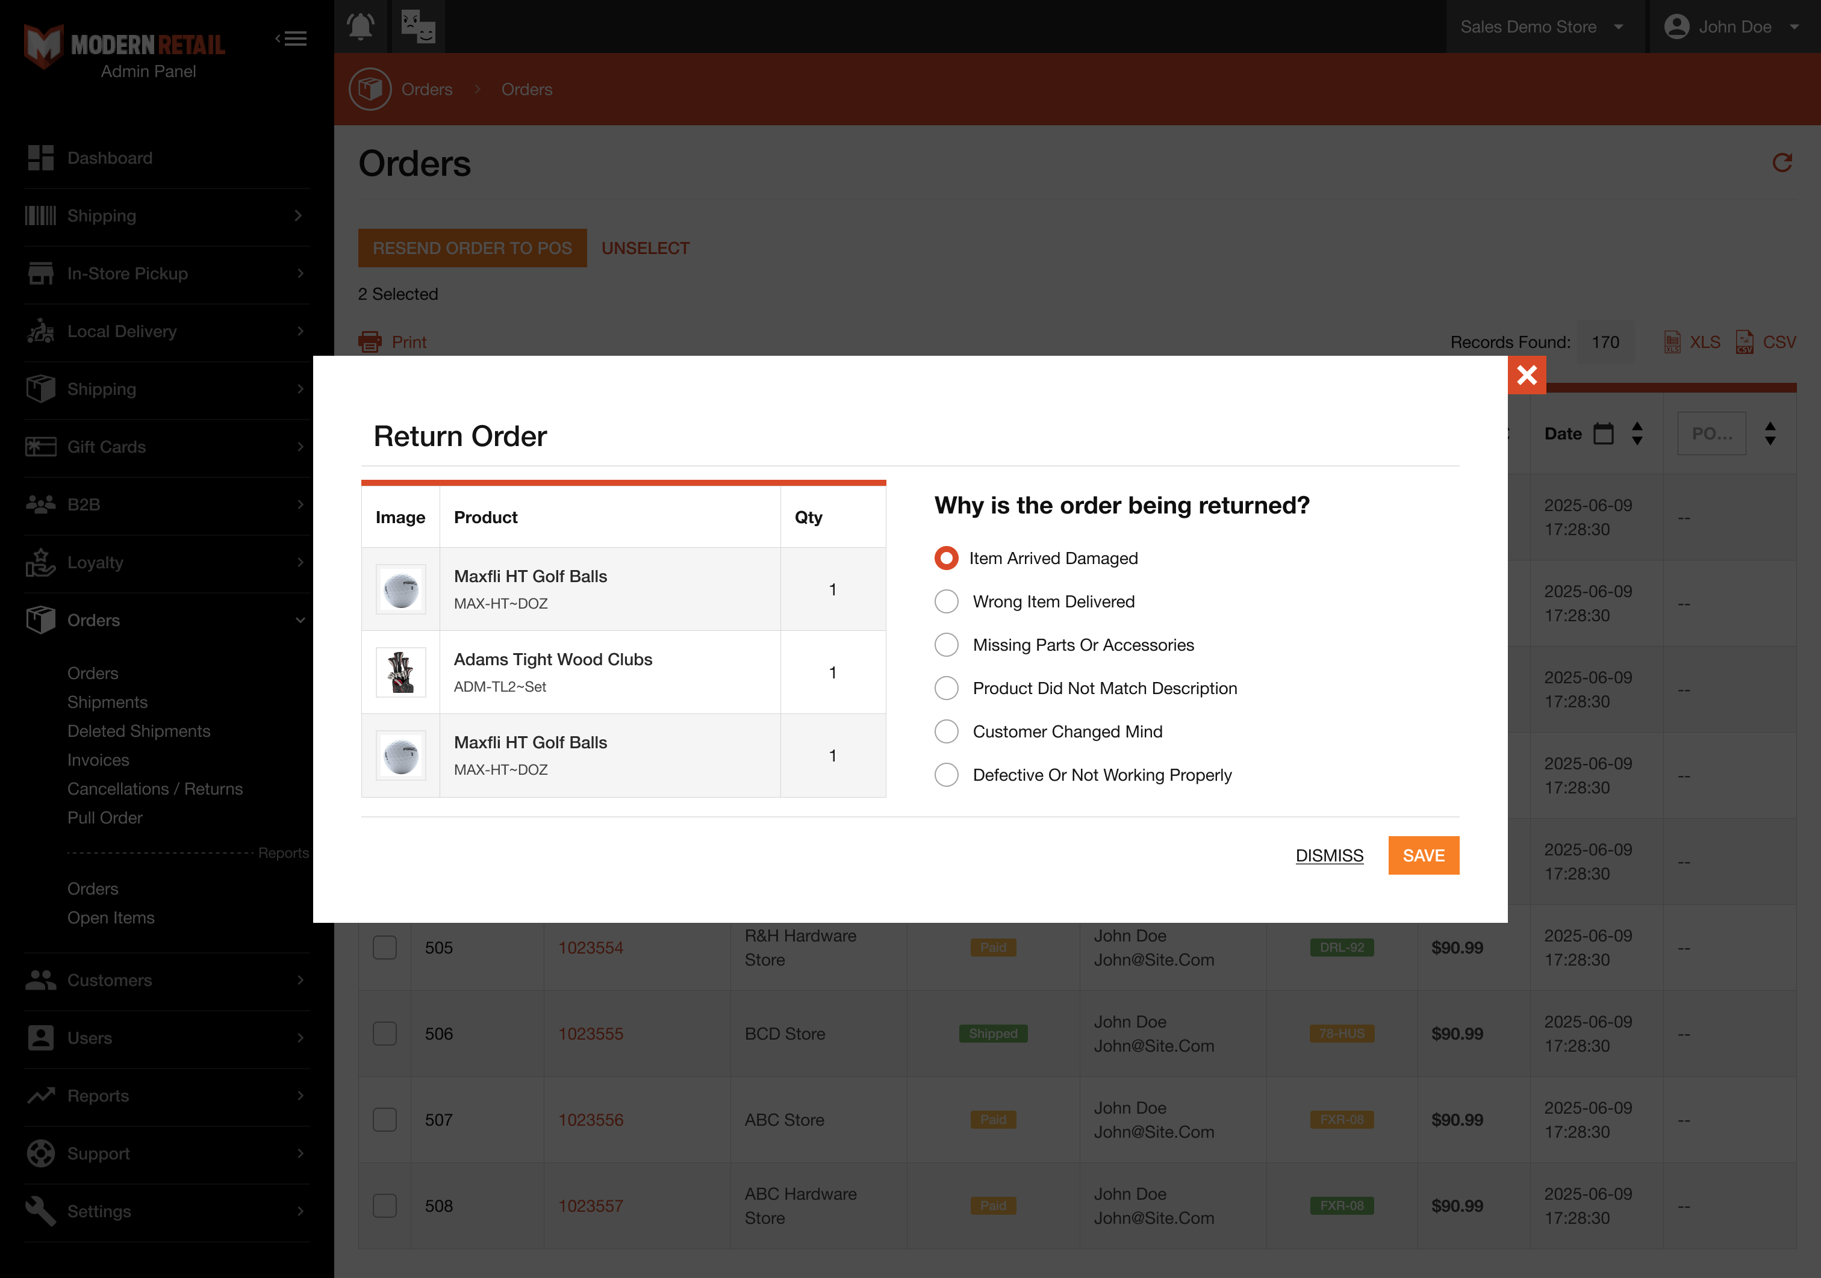Open the translation faces icon in top bar

tap(418, 26)
